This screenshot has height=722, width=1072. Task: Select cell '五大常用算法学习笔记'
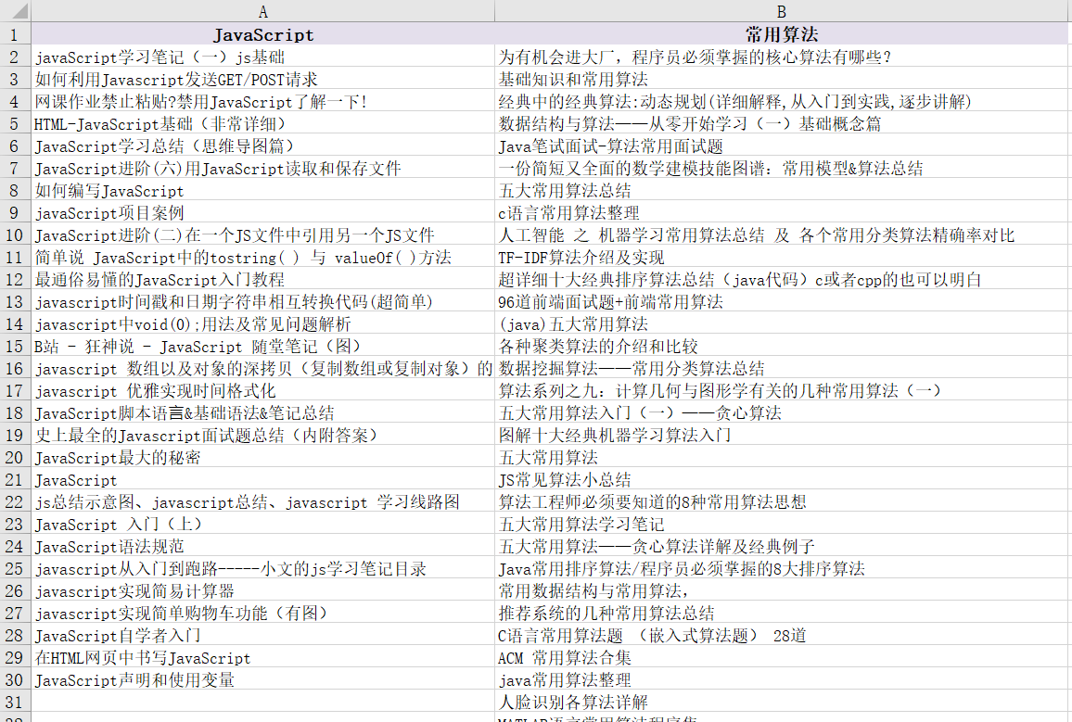coord(782,524)
